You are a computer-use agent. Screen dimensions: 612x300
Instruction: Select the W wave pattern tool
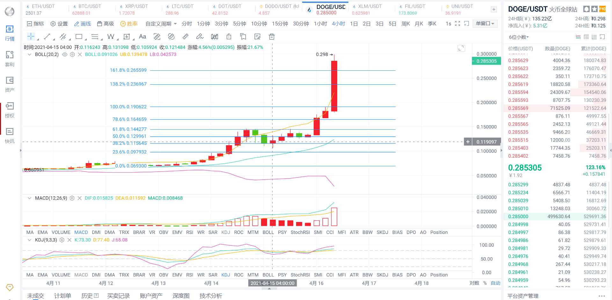tap(111, 37)
